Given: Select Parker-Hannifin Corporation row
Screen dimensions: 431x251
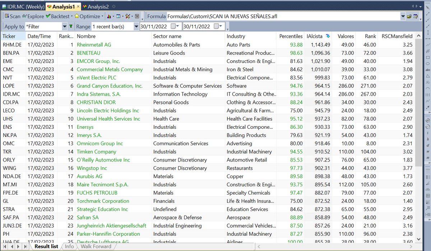Looking at the screenshot, I should pyautogui.click(x=207, y=234).
